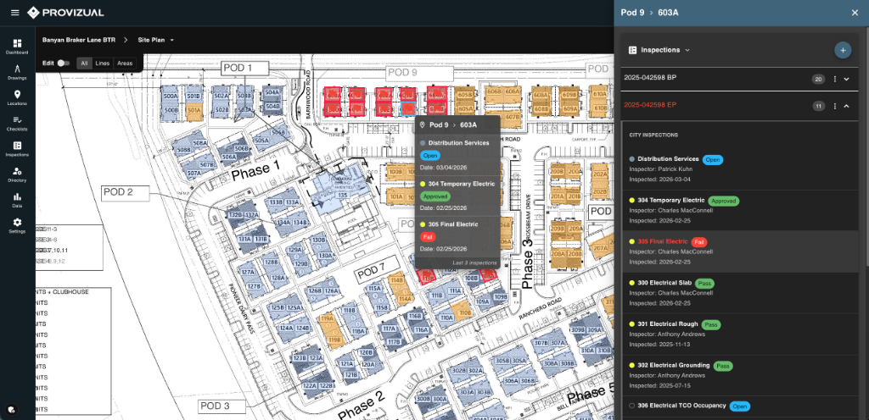
Task: Open the hamburger menu
Action: (x=15, y=13)
